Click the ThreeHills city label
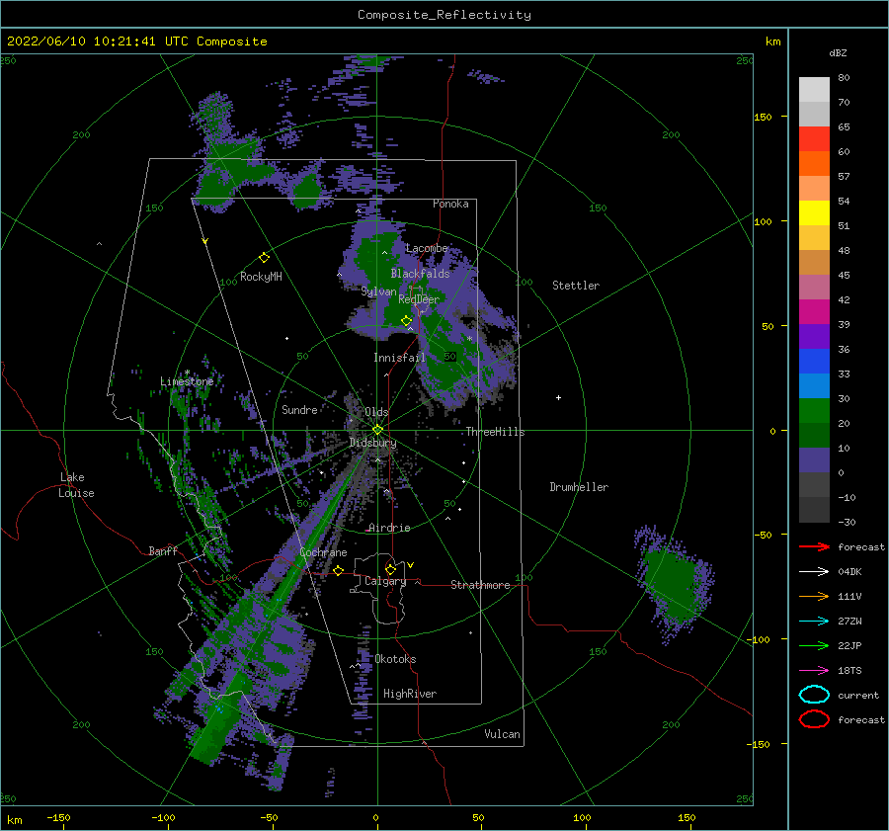The width and height of the screenshot is (889, 831). pyautogui.click(x=495, y=432)
